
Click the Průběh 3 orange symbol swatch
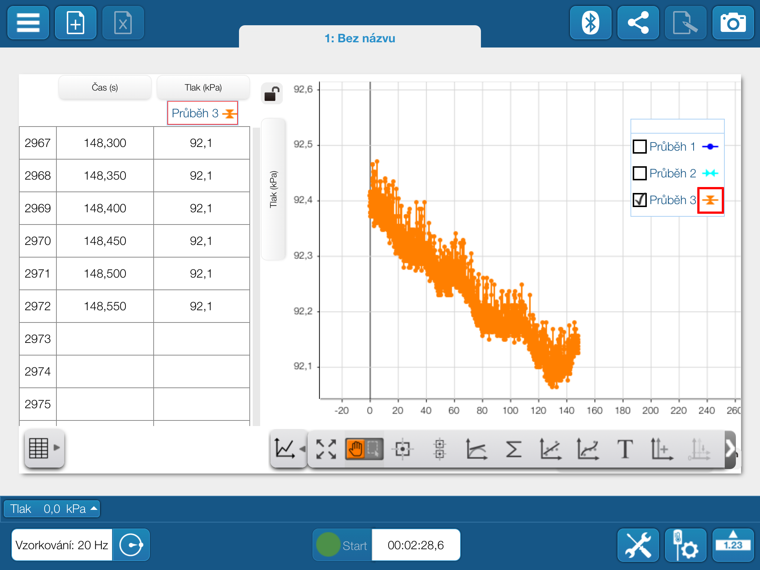click(x=710, y=200)
